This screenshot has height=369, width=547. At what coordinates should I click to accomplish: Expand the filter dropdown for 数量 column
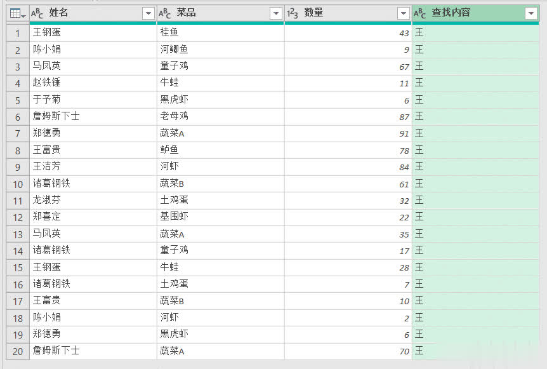click(x=404, y=13)
